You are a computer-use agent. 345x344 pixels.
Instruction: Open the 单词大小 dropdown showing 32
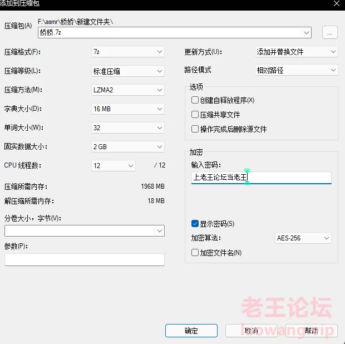128,128
